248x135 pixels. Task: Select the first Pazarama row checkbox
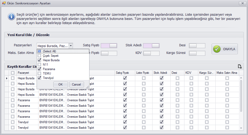13,100
